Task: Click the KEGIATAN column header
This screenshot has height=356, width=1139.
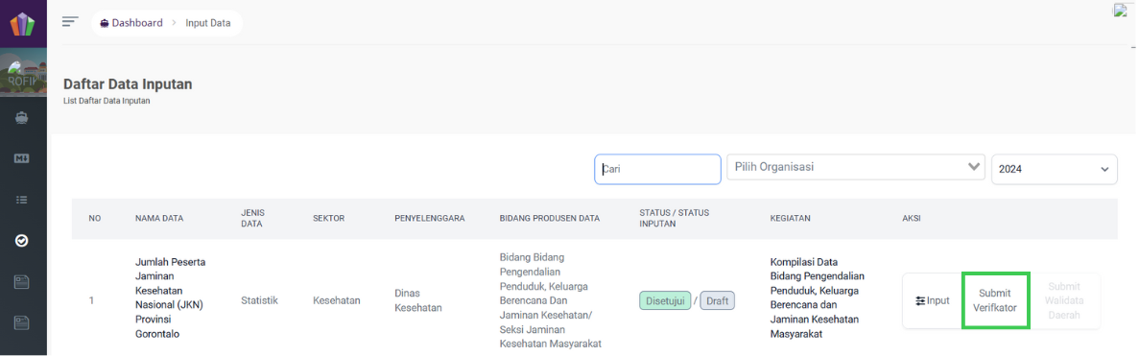Action: point(791,218)
